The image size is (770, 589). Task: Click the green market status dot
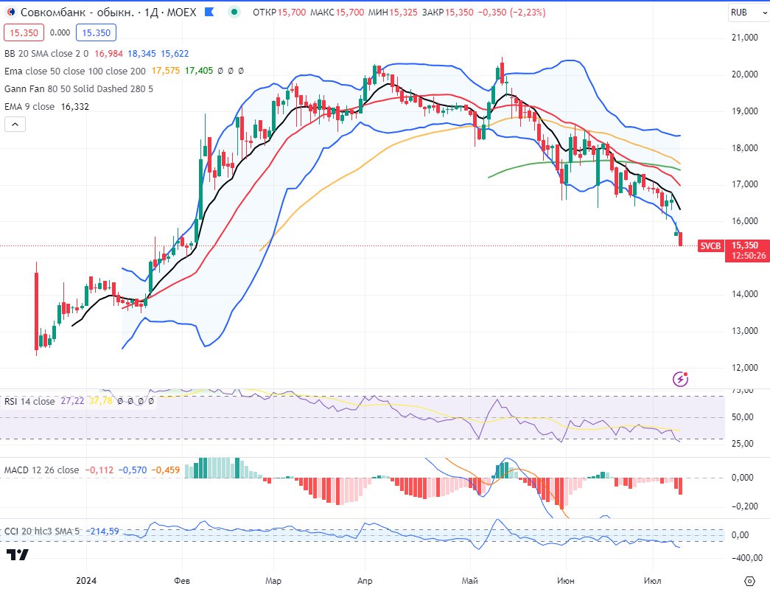point(235,12)
